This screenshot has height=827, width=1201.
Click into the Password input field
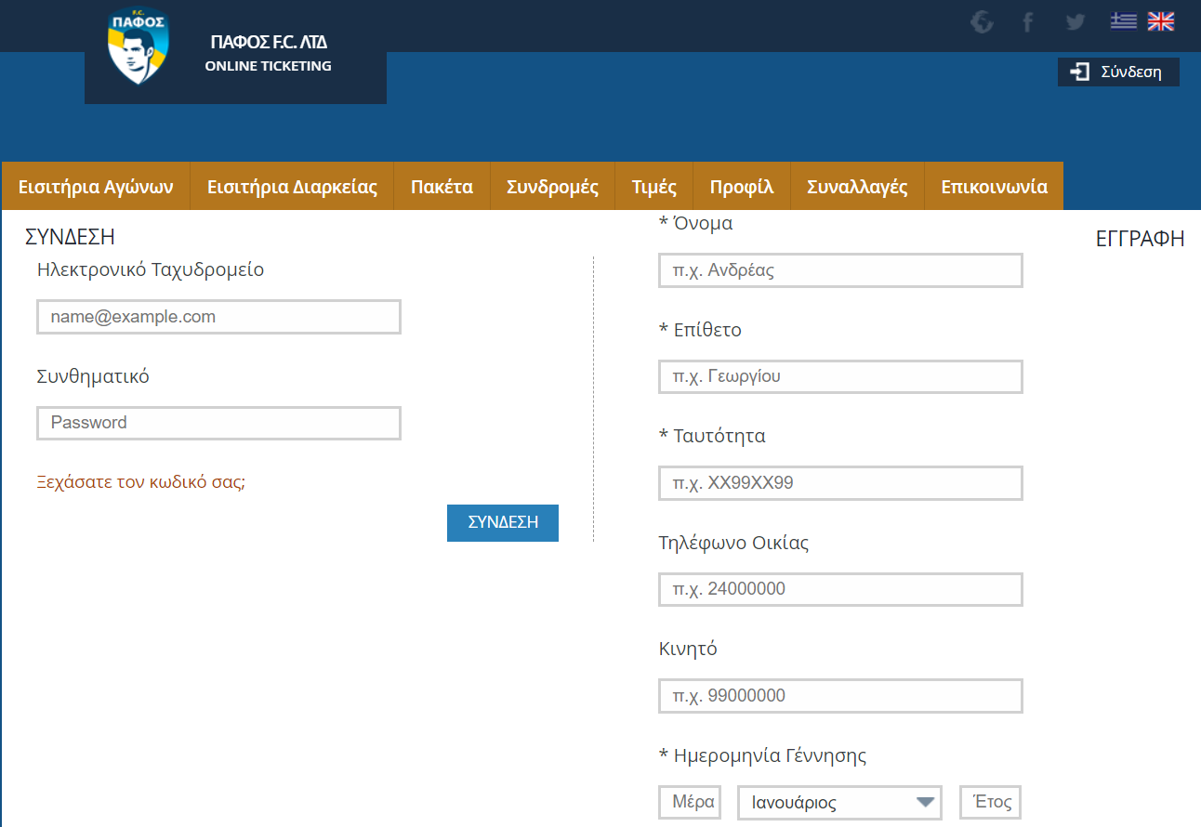click(218, 423)
